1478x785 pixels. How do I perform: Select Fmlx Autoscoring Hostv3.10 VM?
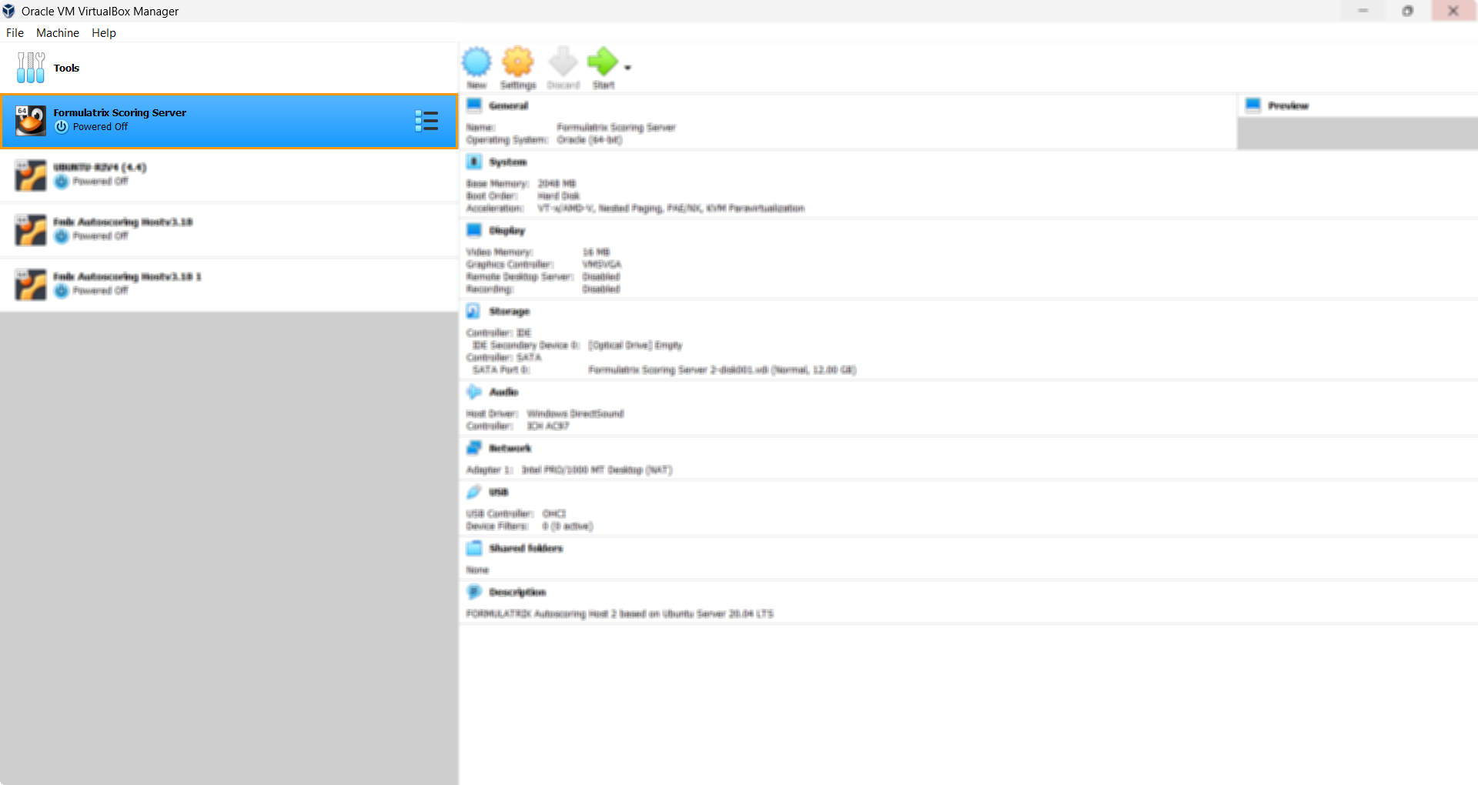[x=229, y=229]
